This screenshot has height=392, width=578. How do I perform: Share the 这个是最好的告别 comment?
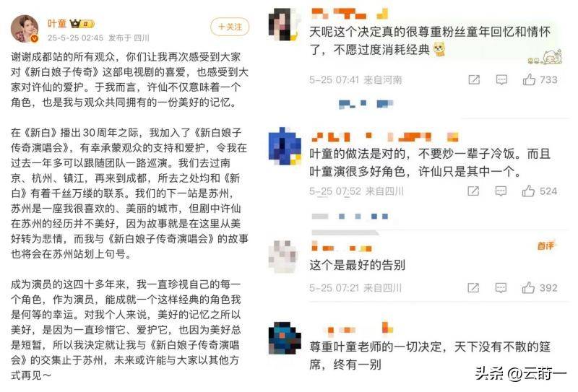[x=473, y=288]
